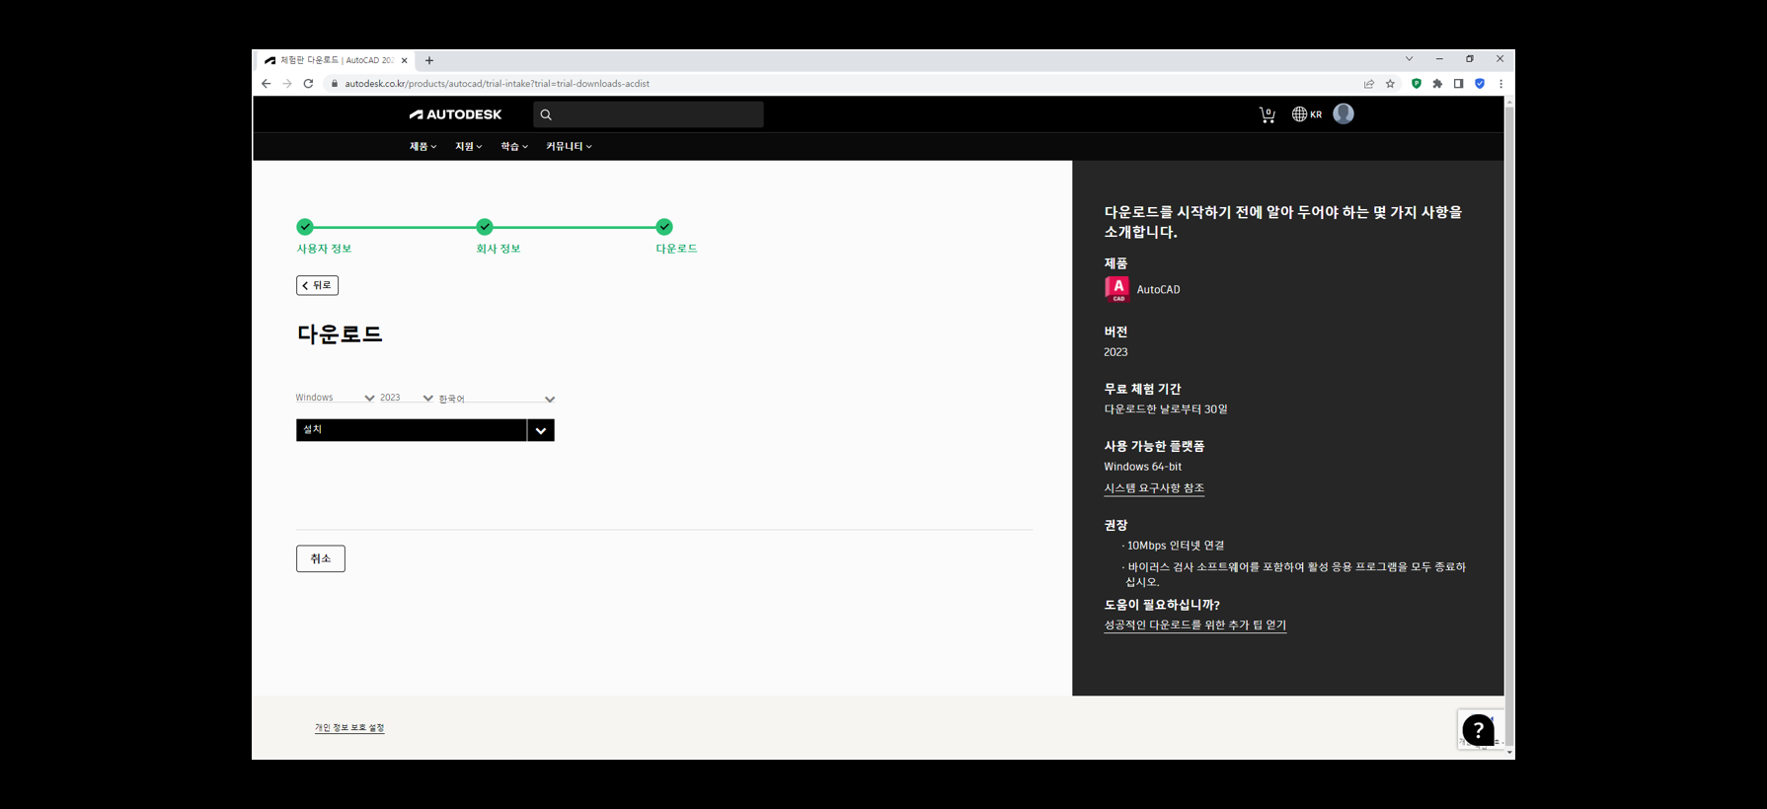Click the 다운로드 step checkmark

(664, 226)
